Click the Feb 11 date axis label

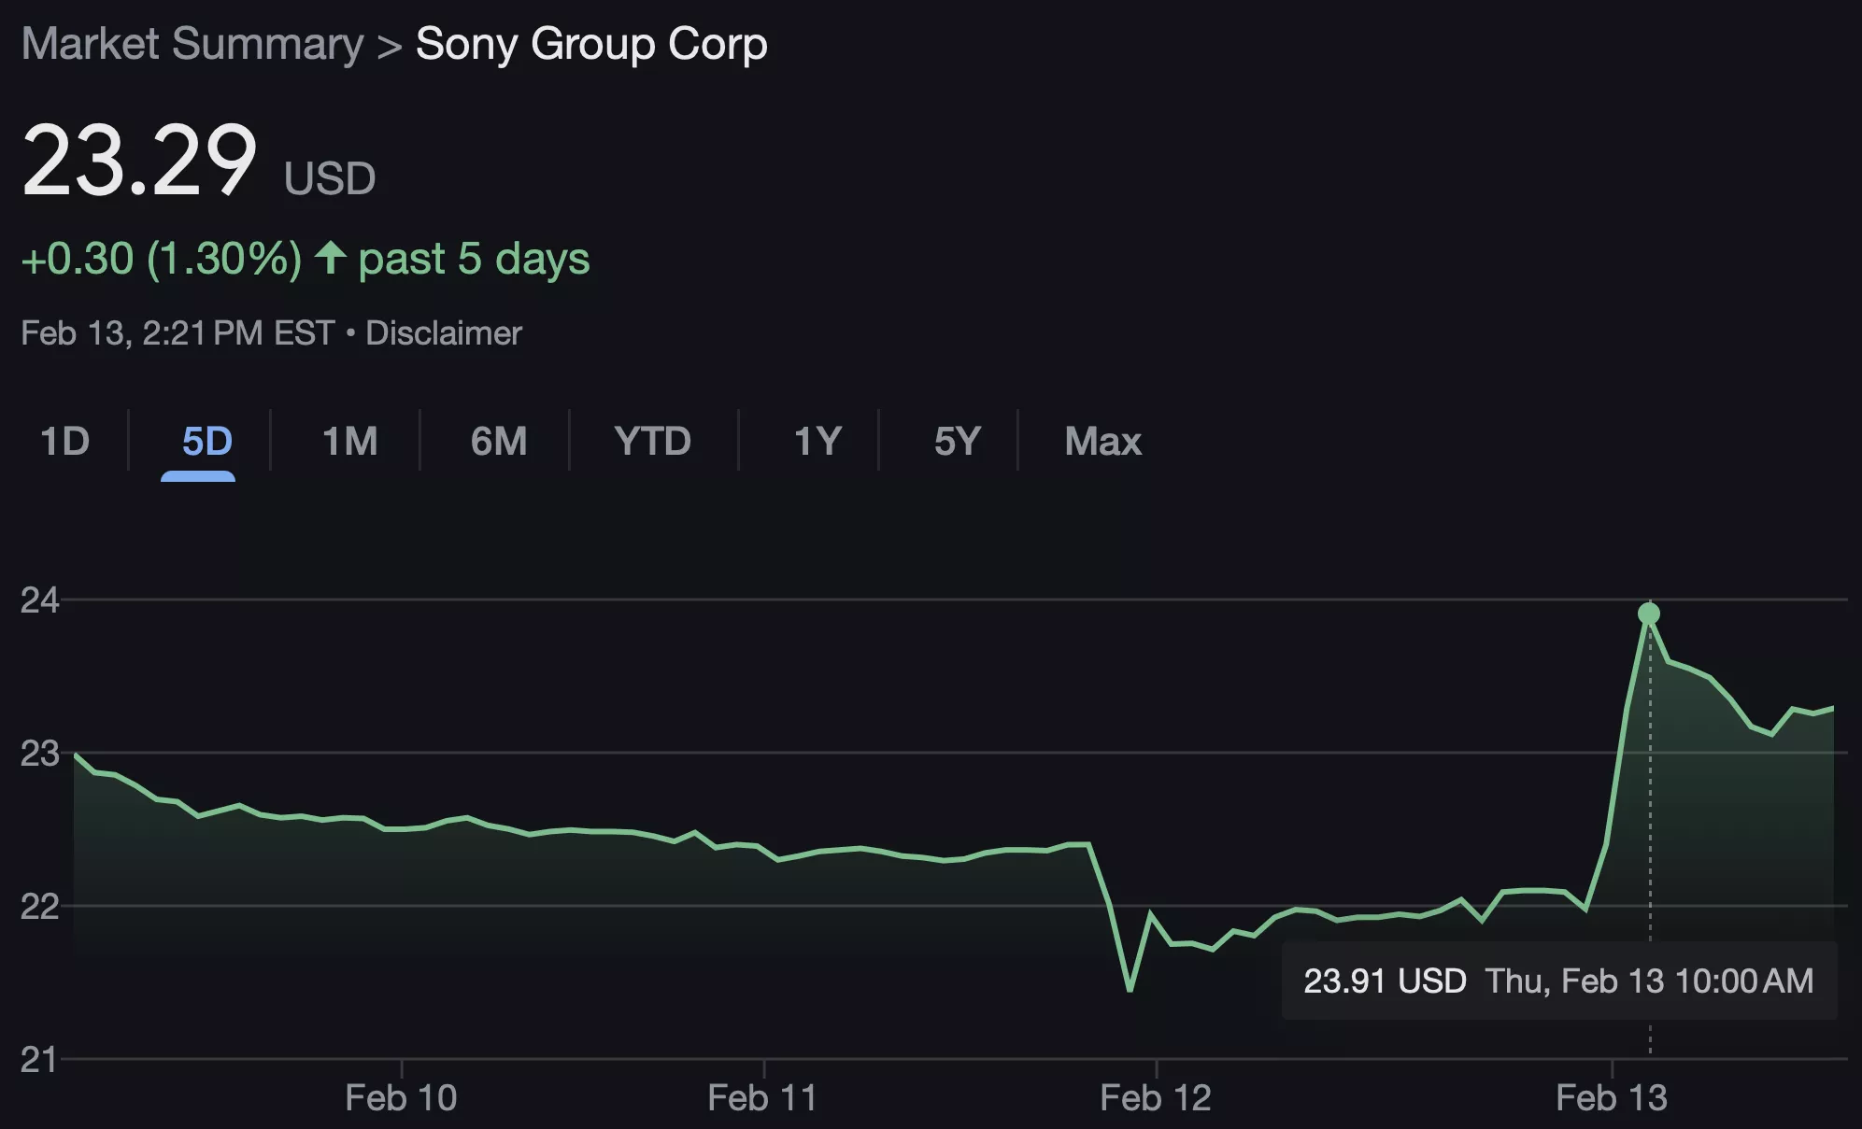coord(762,1098)
